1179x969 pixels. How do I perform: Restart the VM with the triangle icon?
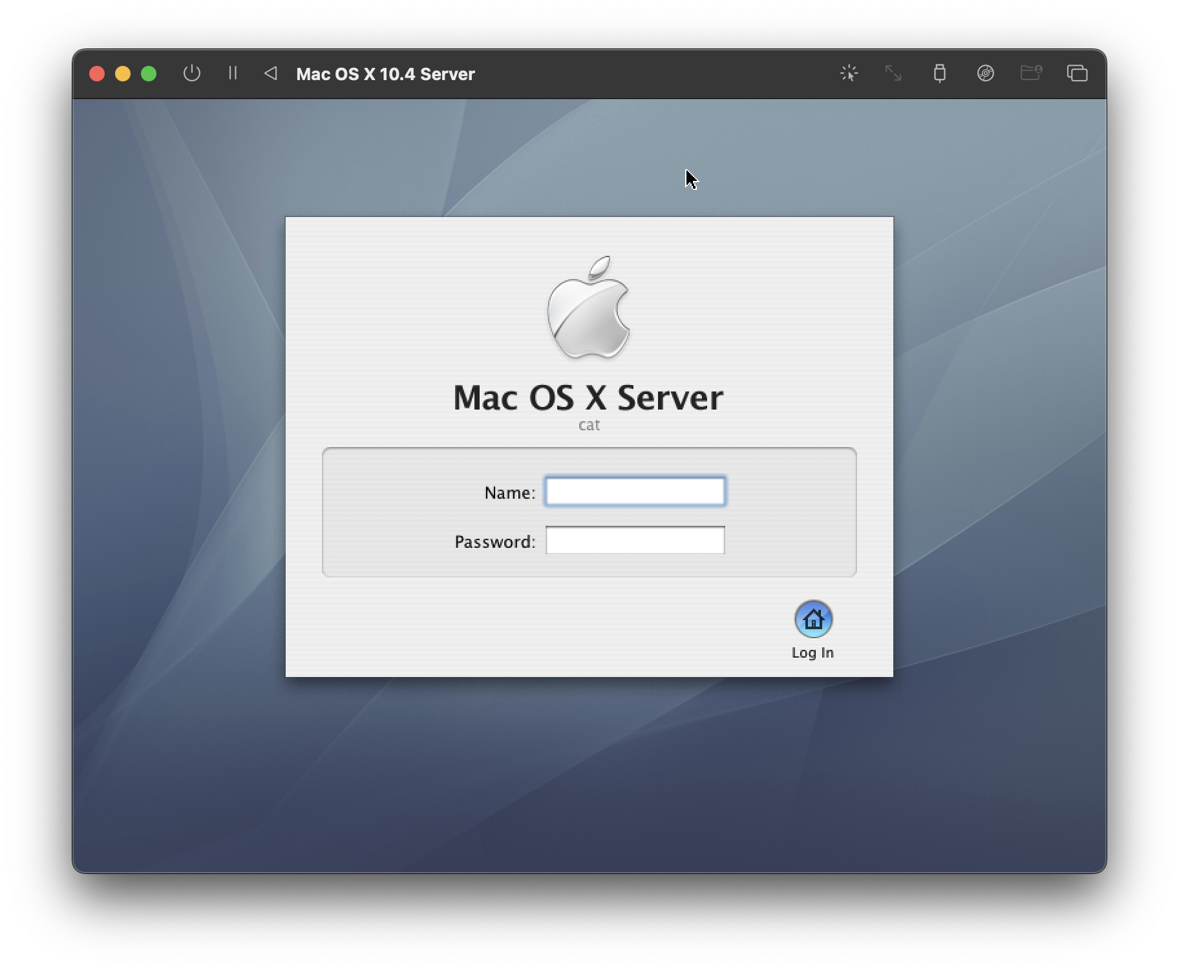point(271,74)
